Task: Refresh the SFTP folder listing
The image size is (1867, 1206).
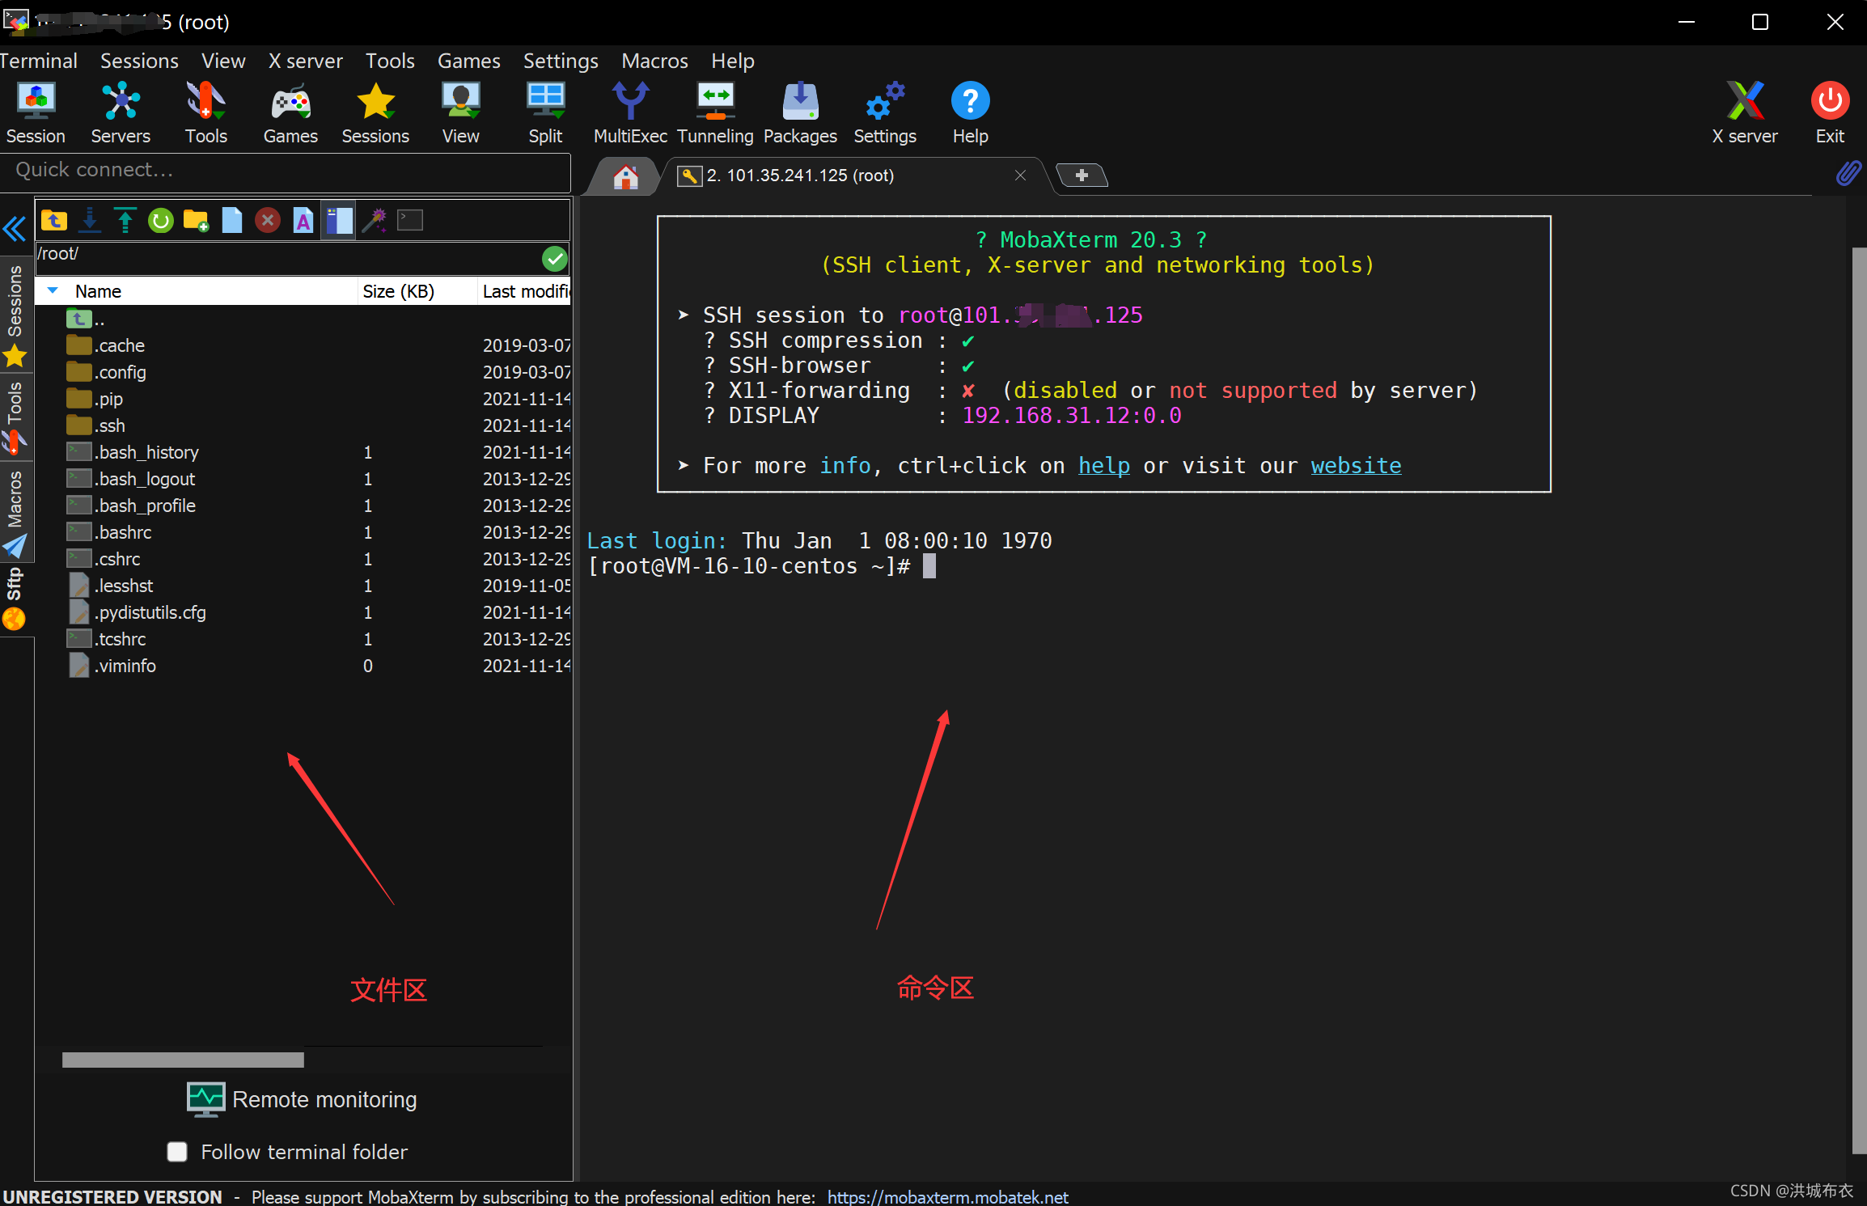Action: tap(160, 220)
